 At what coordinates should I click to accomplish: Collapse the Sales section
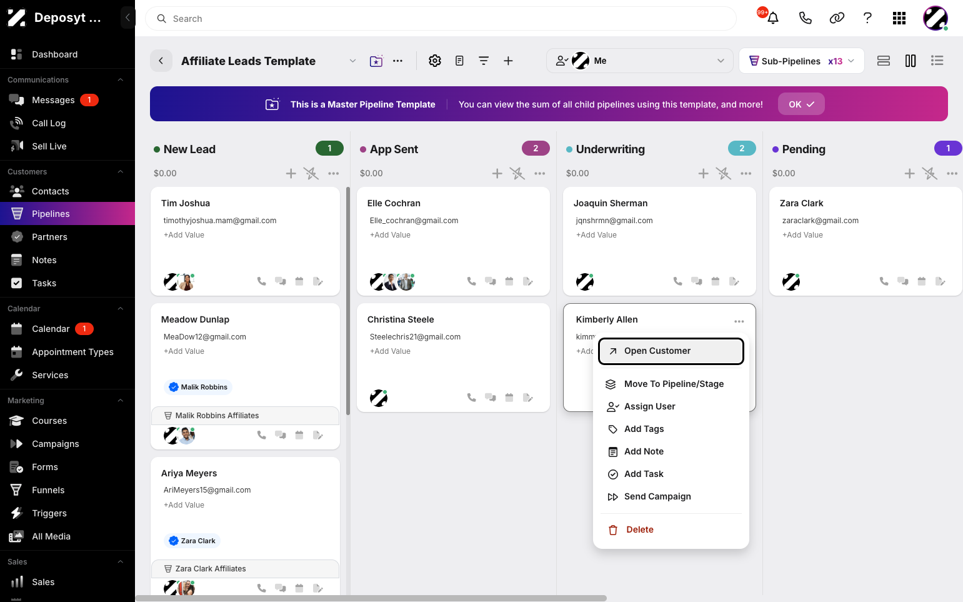click(121, 562)
